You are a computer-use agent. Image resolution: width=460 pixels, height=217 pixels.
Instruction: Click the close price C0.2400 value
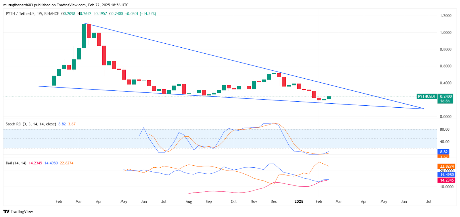116,13
